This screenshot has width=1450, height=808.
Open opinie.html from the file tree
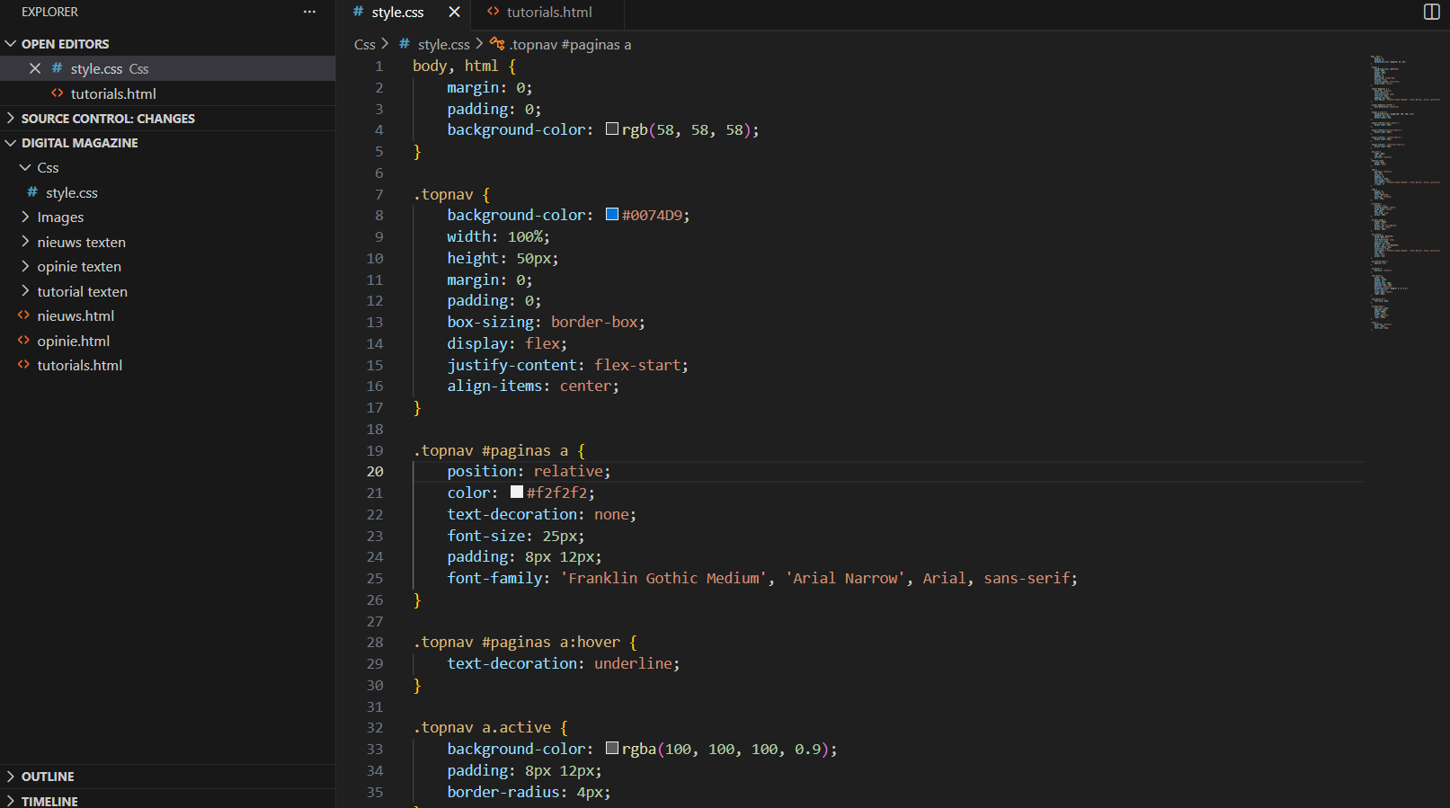click(73, 341)
